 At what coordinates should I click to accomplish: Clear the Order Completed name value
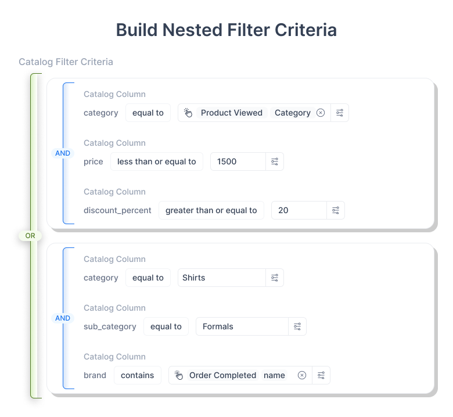[302, 375]
